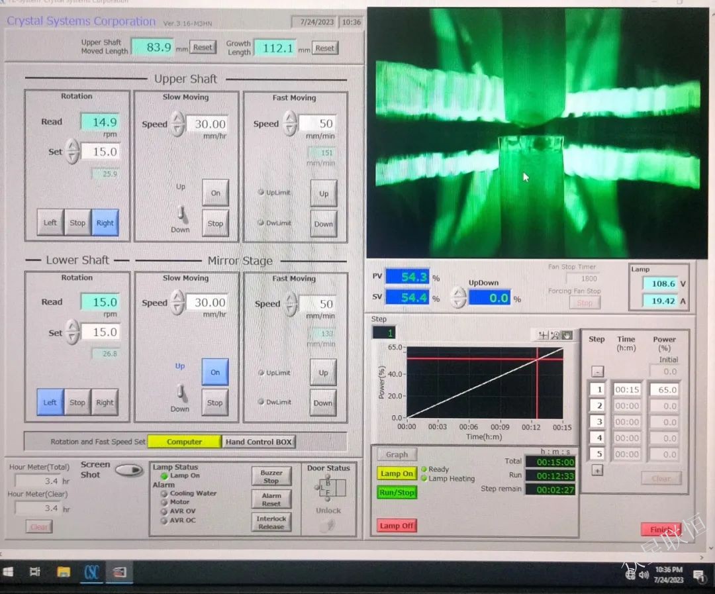Viewport: 715px width, 594px height.
Task: Open the CSC app in taskbar
Action: 91,571
